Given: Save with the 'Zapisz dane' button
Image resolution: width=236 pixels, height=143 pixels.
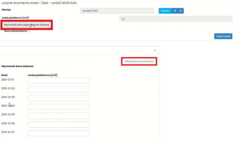Looking at the screenshot, I should [223, 36].
